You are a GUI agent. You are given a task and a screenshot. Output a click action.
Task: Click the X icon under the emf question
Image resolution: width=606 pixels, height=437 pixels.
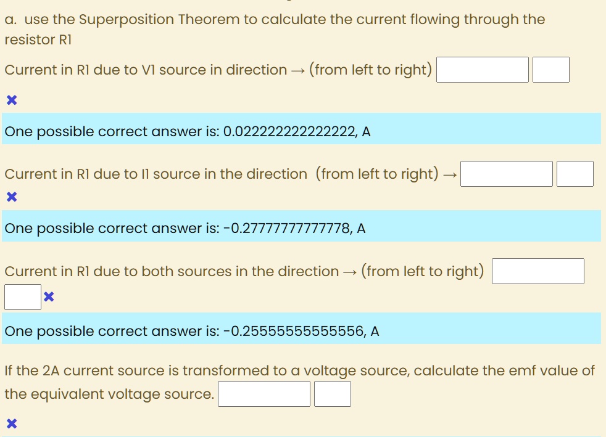11,423
